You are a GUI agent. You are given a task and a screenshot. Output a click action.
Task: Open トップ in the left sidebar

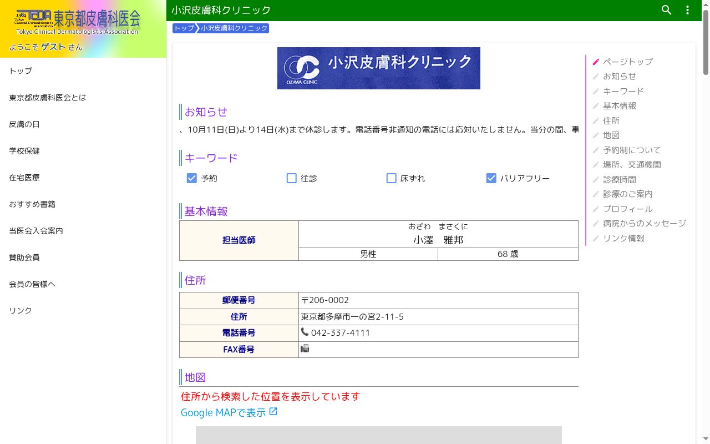(x=83, y=71)
